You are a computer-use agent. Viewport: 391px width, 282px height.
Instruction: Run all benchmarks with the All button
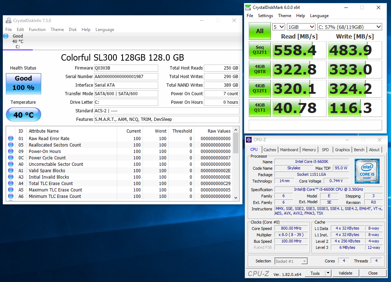click(260, 31)
